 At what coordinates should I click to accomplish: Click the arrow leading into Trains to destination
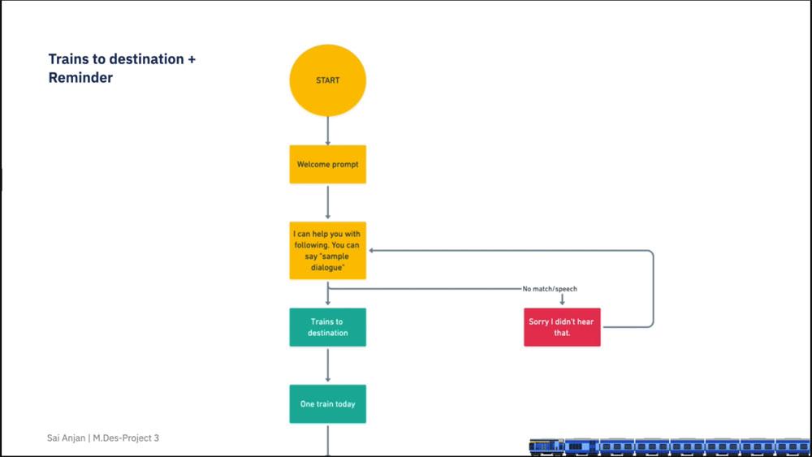[327, 297]
